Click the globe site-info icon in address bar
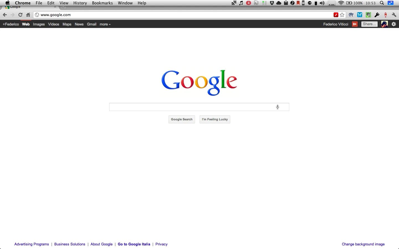The height and width of the screenshot is (249, 399). 37,15
